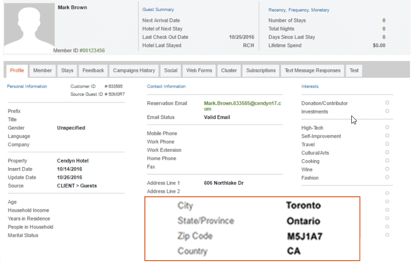Switch to the Stays tab
This screenshot has width=412, height=263.
[67, 70]
